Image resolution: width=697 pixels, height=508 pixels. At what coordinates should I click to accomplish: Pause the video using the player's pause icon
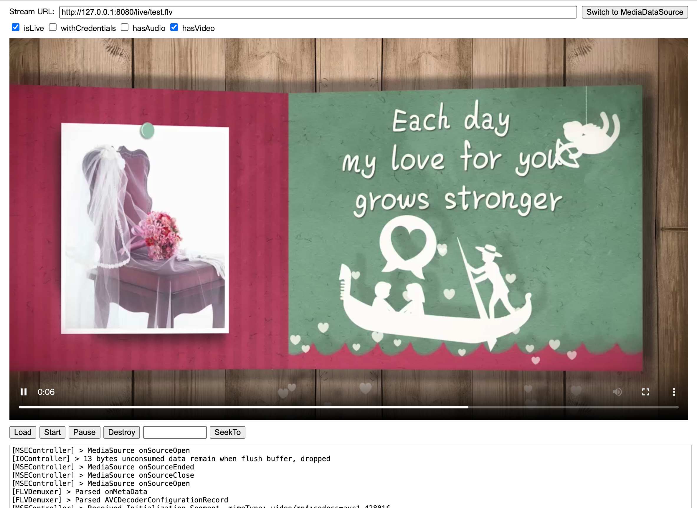click(x=23, y=392)
